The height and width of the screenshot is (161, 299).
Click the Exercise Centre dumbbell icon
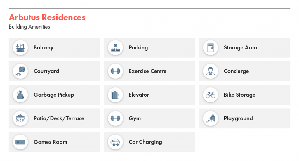115,71
